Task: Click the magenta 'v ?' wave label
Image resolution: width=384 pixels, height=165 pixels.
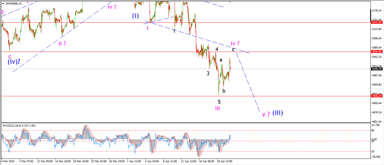Action: click(x=266, y=114)
